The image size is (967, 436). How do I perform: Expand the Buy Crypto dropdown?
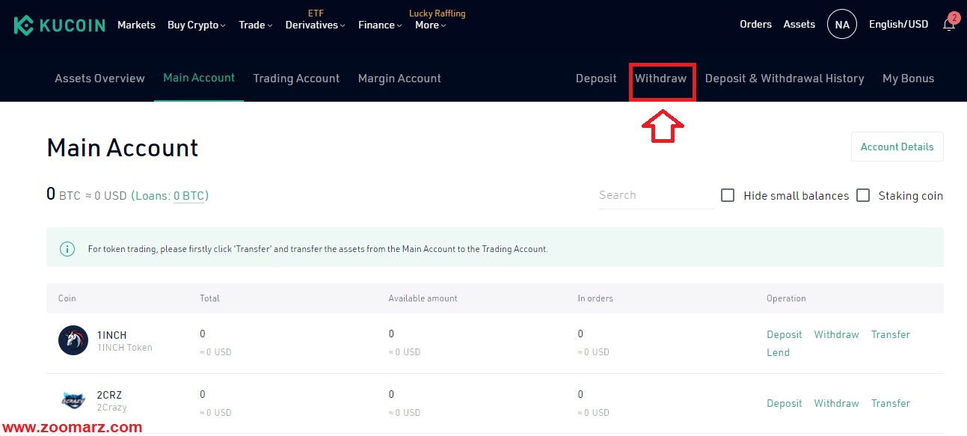click(197, 25)
